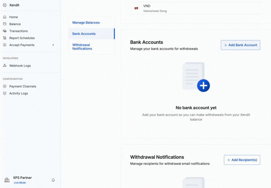The image size is (271, 188).
Task: Select the Manage Balances tab
Action: (92, 23)
